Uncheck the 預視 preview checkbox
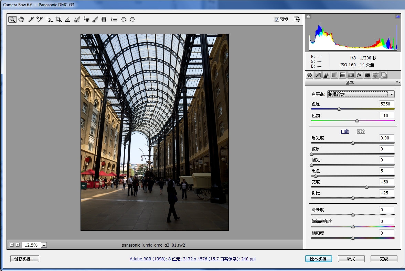This screenshot has width=405, height=271. click(x=277, y=20)
